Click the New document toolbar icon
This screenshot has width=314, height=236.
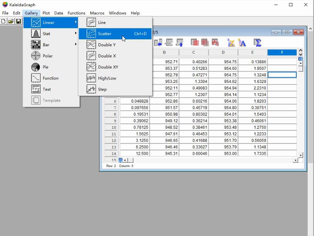click(x=3, y=21)
